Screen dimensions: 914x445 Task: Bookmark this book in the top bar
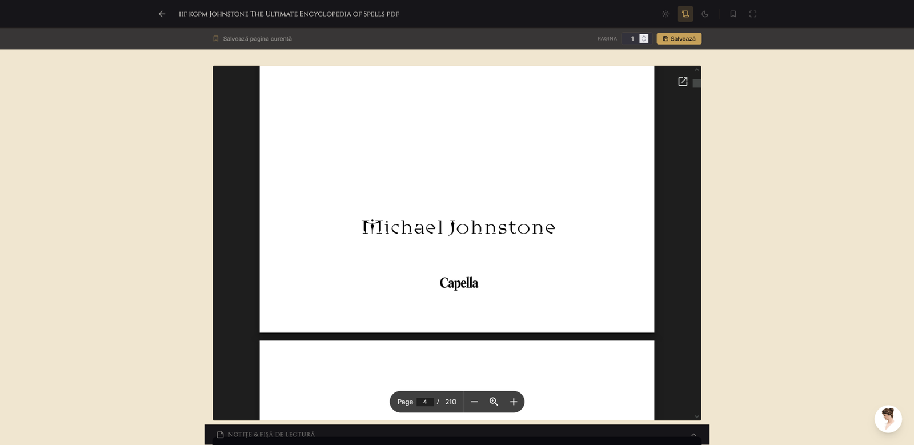coord(733,14)
